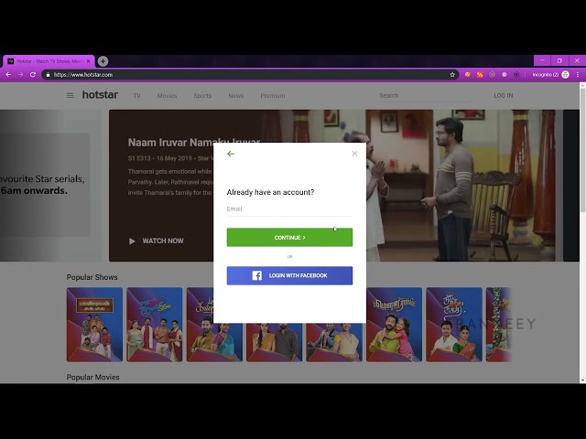
Task: Open the seventh Popular Shows thumbnail
Action: (454, 325)
